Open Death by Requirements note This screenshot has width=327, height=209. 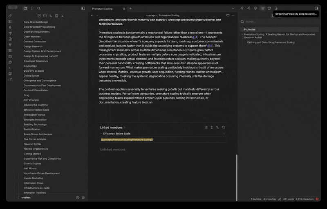36,32
